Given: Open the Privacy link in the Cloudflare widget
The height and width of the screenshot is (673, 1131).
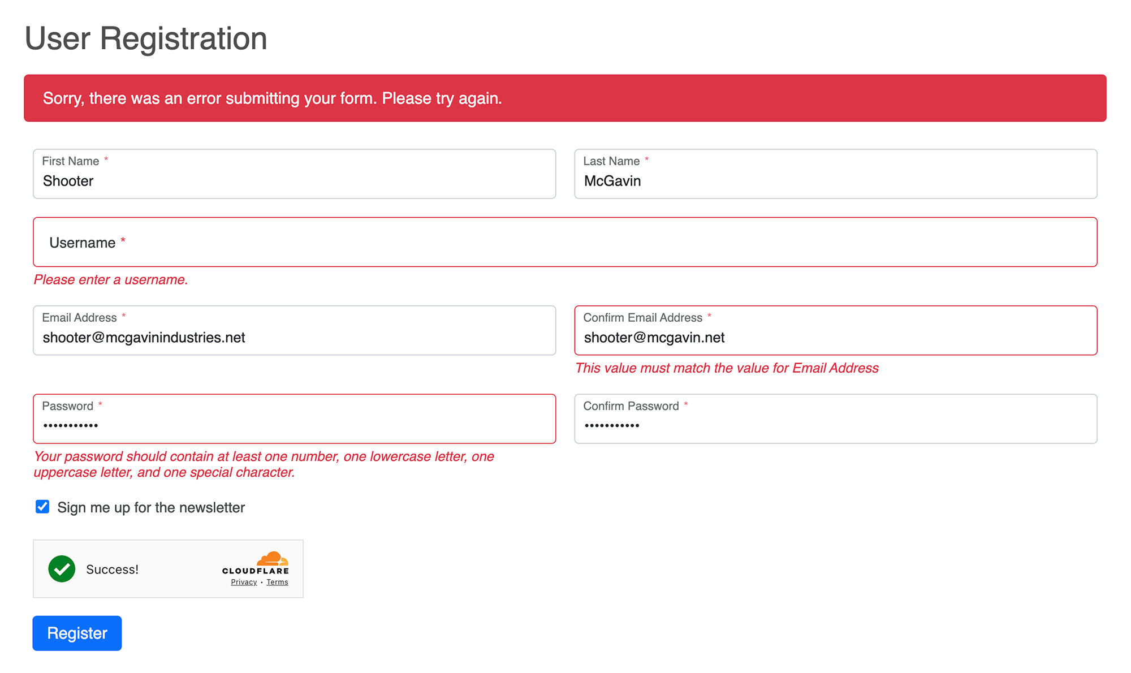Looking at the screenshot, I should click(243, 581).
